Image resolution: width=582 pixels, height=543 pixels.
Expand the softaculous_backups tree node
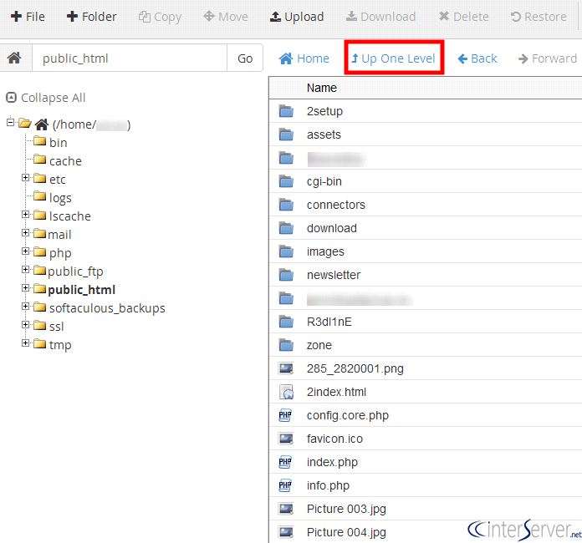coord(26,307)
